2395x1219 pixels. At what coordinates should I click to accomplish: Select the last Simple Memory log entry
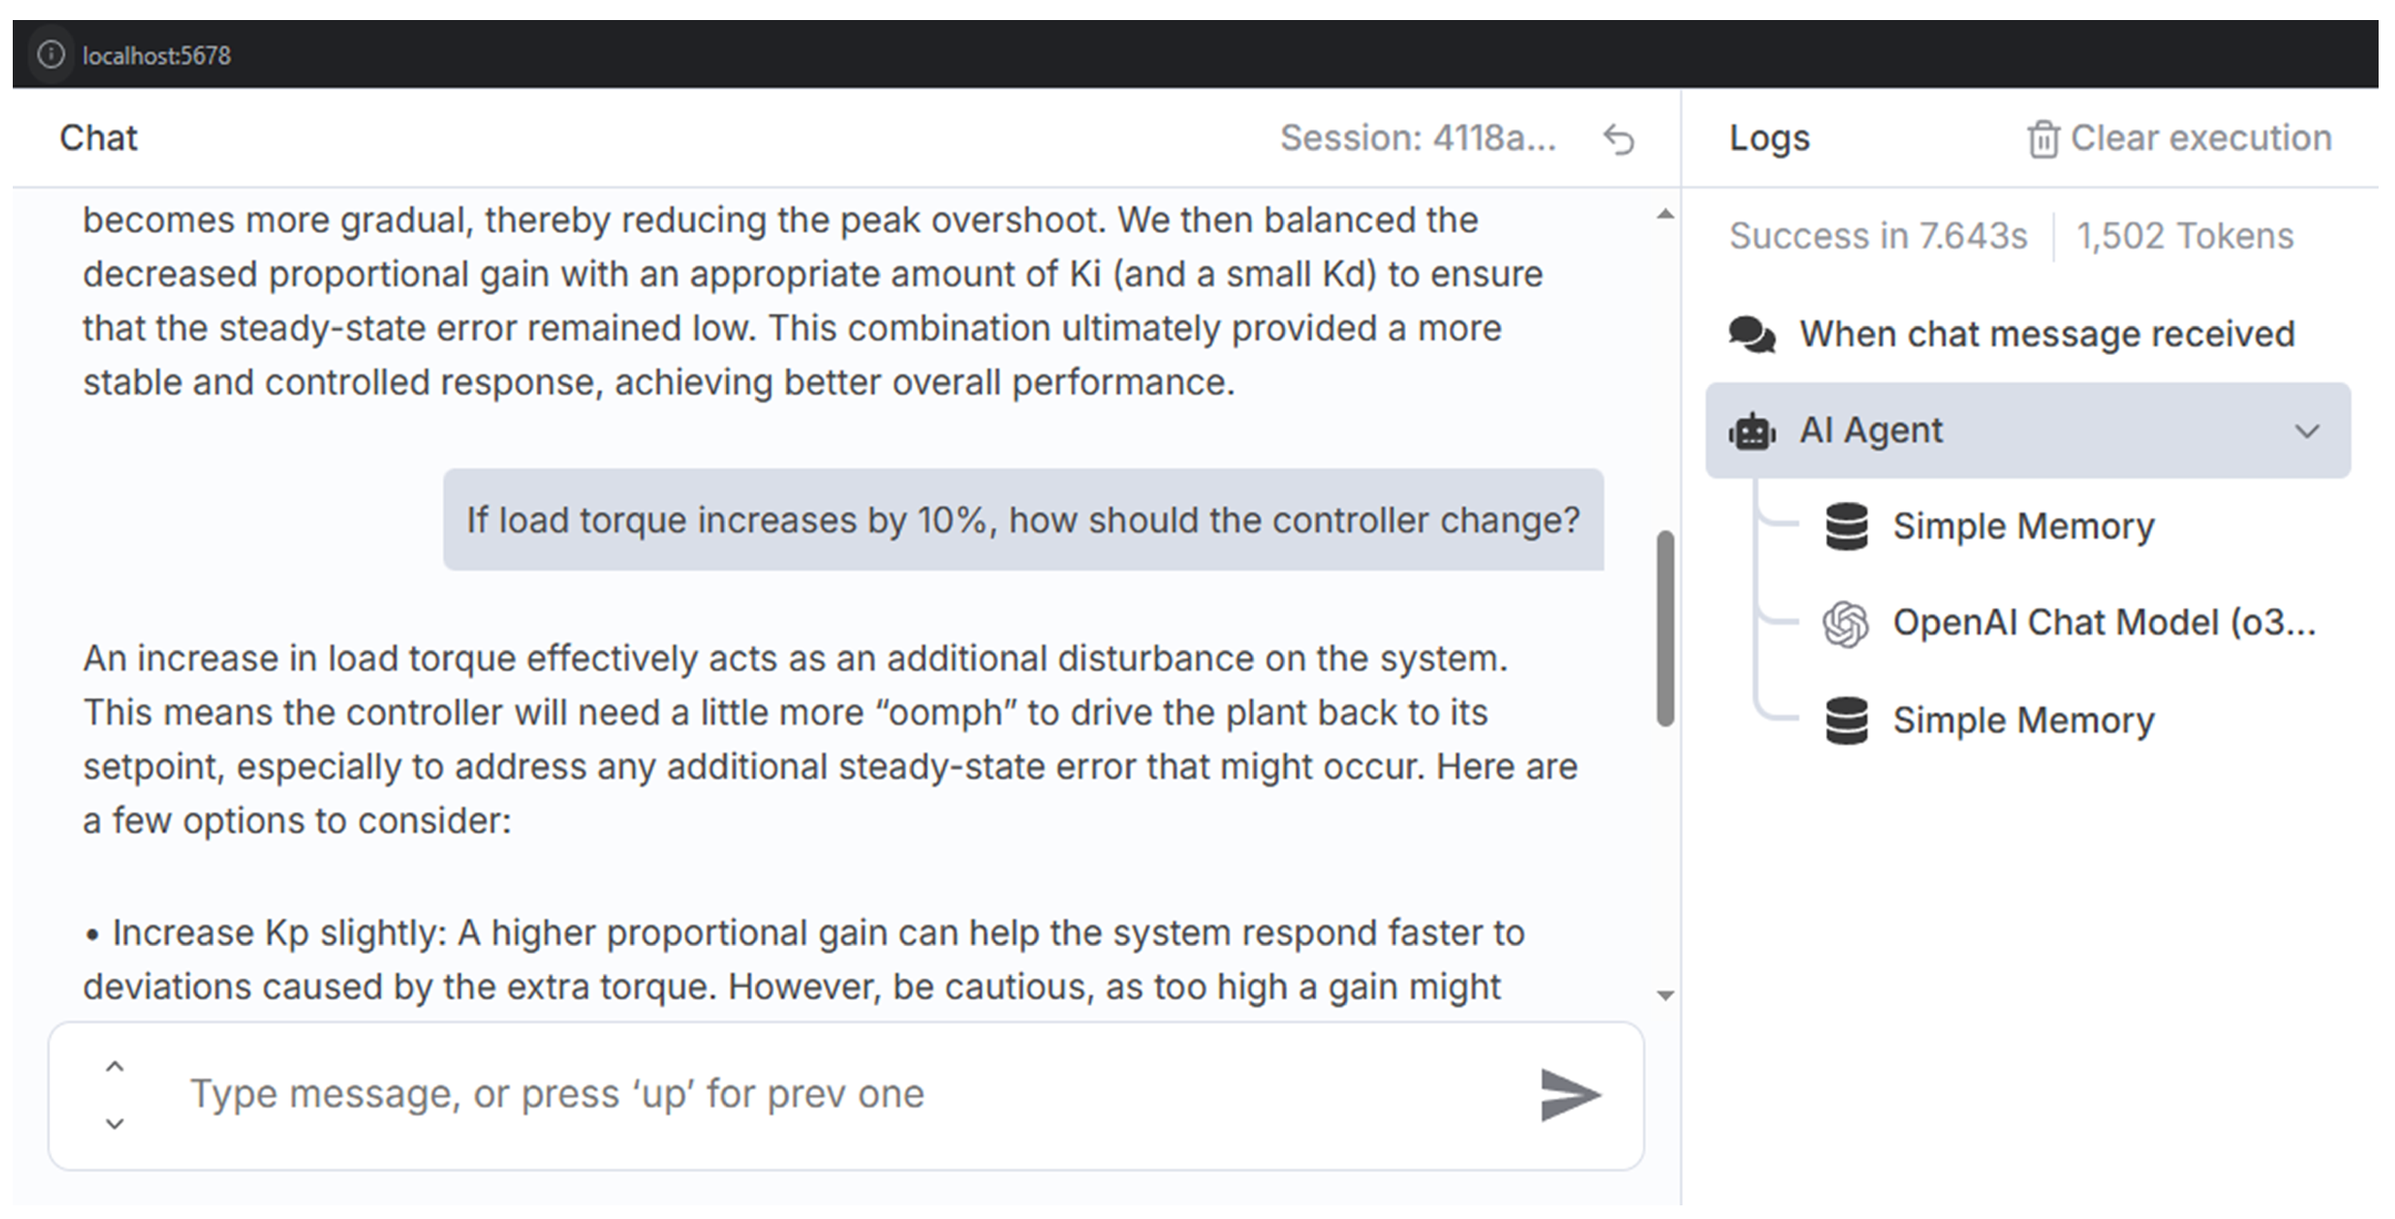2023,721
